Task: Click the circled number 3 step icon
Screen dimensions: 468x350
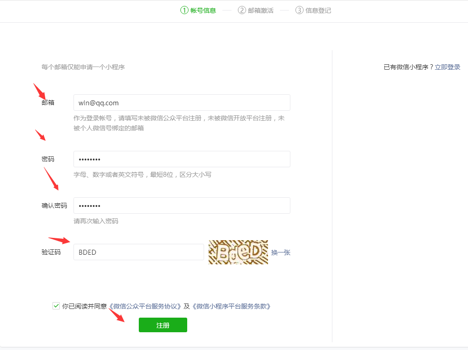Action: click(x=300, y=10)
